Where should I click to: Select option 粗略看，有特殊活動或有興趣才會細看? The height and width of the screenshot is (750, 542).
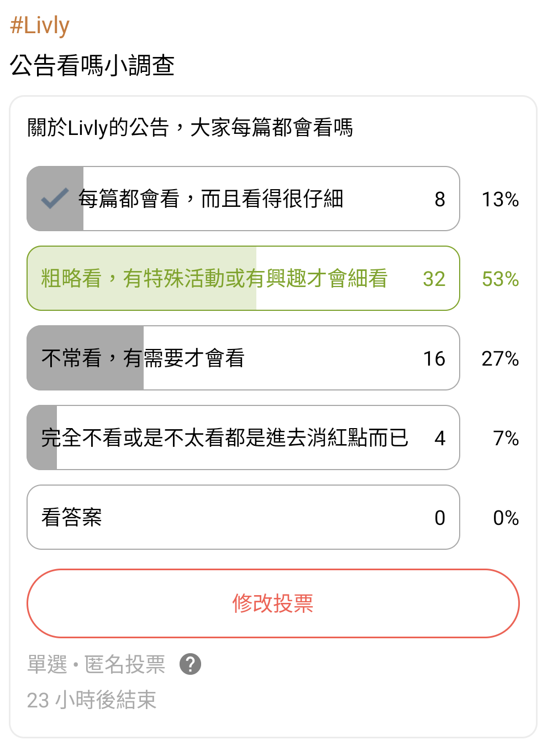(x=243, y=278)
